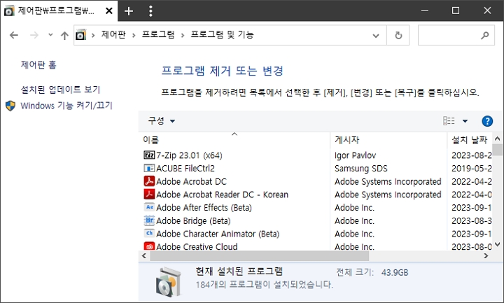Select Adobe Bridge (Beta) entry
The width and height of the screenshot is (504, 303).
click(193, 220)
